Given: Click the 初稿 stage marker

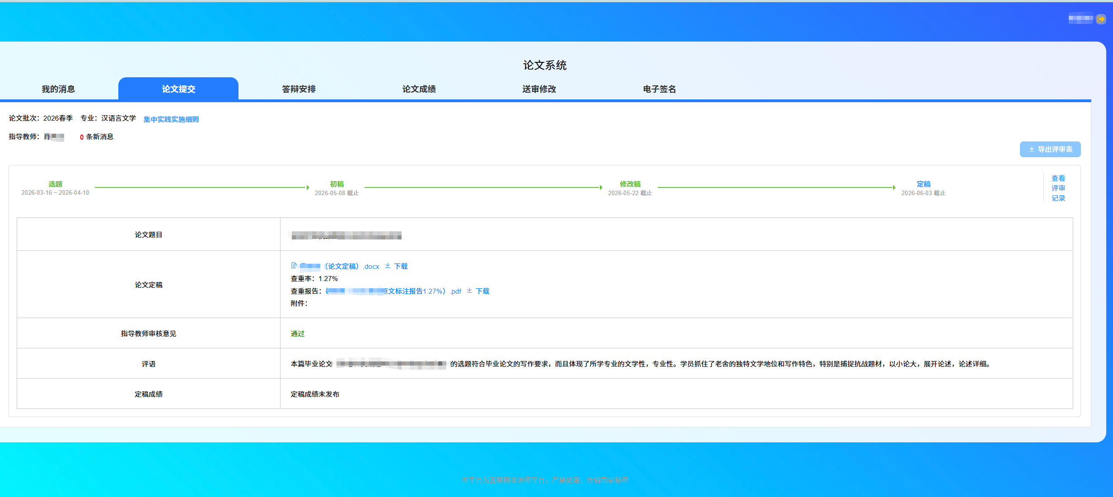Looking at the screenshot, I should tap(337, 184).
